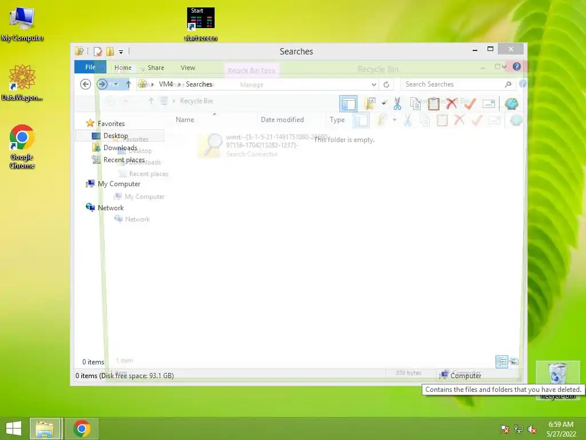Select Downloads in the navigation pane
Screen dimensions: 586x440
pyautogui.click(x=120, y=148)
